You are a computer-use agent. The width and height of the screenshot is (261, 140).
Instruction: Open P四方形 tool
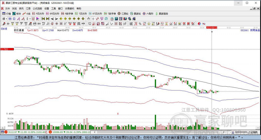tap(38, 14)
